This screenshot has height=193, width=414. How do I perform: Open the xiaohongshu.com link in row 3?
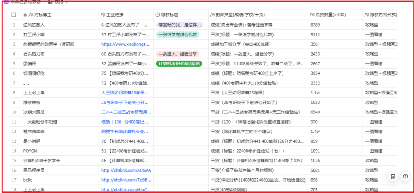126,44
